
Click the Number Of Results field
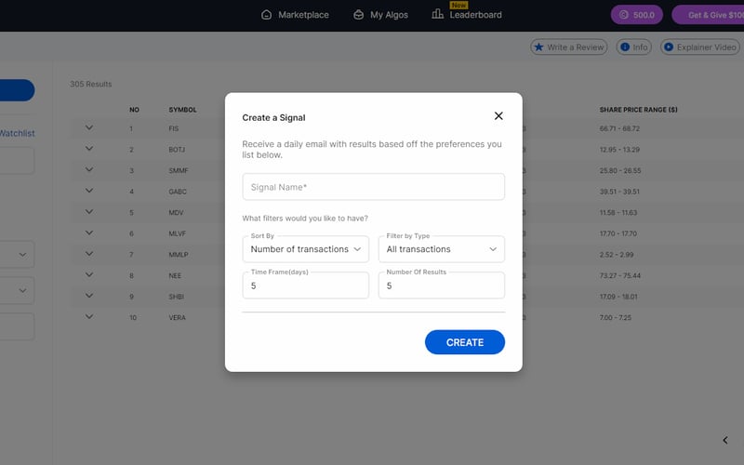tap(441, 286)
